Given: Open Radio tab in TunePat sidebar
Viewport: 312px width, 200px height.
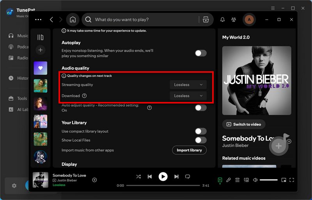Looking at the screenshot, I should 18,58.
